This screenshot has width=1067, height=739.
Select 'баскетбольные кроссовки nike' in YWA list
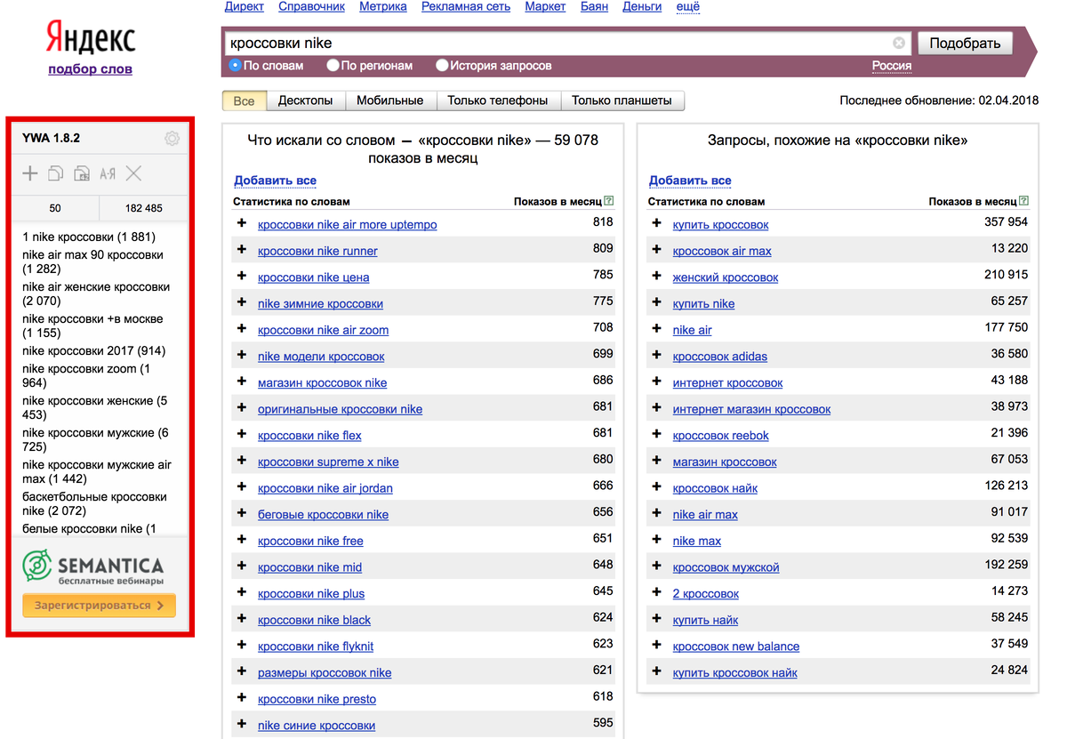click(x=94, y=503)
